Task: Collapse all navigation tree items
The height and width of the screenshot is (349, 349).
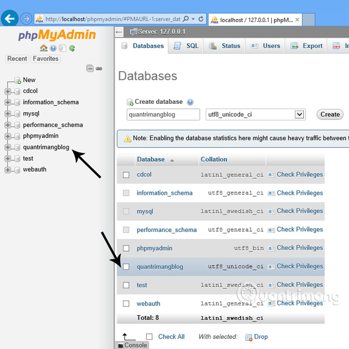Action: coord(90,68)
